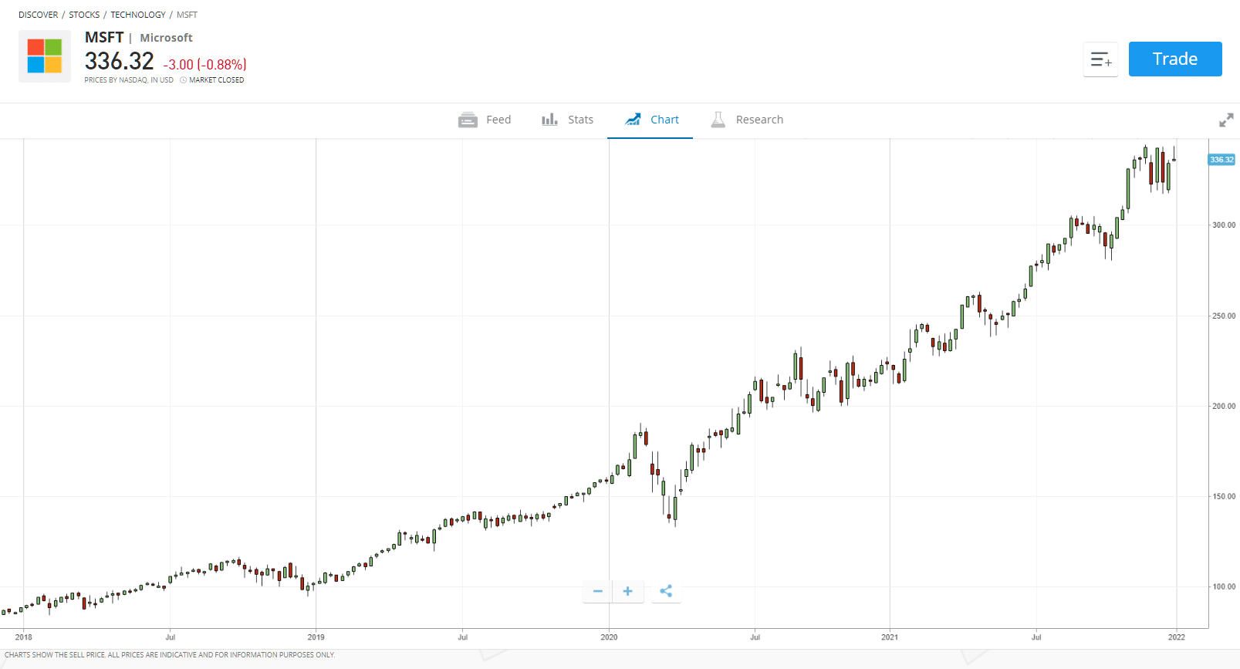Viewport: 1240px width, 669px height.
Task: Click the Stats tab's bar-chart icon
Action: 549,120
